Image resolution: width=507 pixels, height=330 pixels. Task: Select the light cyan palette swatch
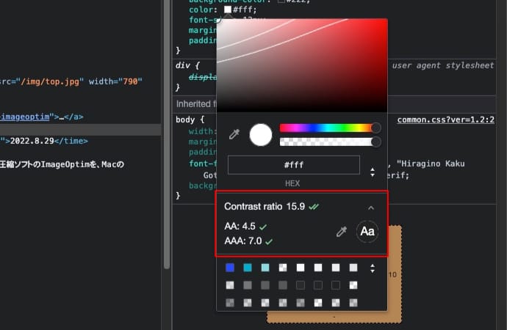[x=265, y=268]
